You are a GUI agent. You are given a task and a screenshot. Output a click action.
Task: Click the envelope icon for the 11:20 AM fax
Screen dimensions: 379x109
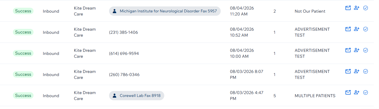pyautogui.click(x=348, y=8)
